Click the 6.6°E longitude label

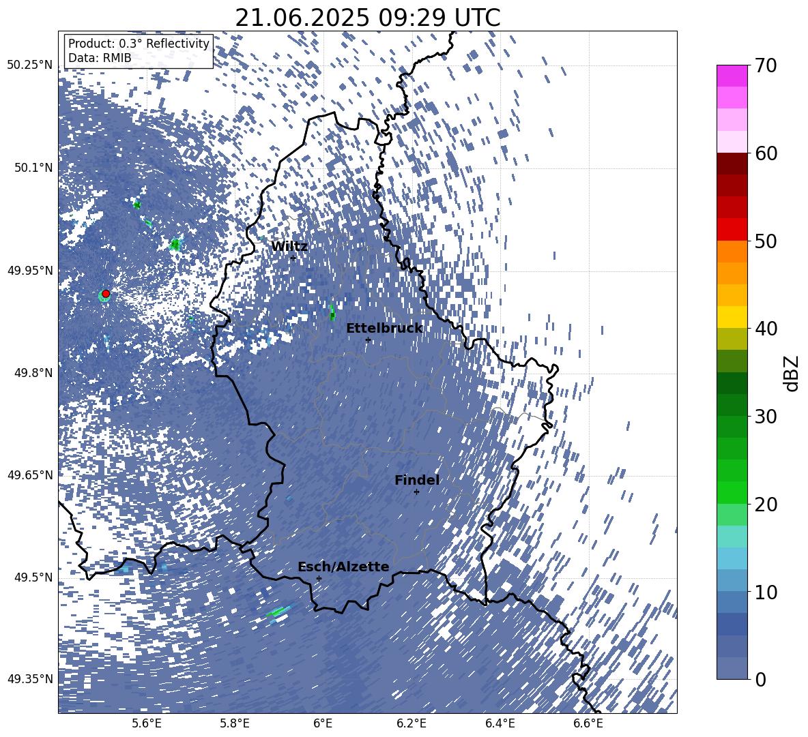pyautogui.click(x=588, y=723)
